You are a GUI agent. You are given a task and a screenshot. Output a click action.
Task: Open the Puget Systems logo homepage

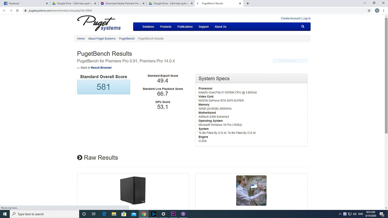click(99, 23)
